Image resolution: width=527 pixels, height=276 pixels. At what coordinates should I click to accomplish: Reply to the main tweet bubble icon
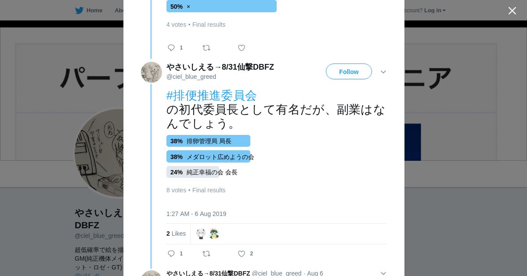click(171, 254)
